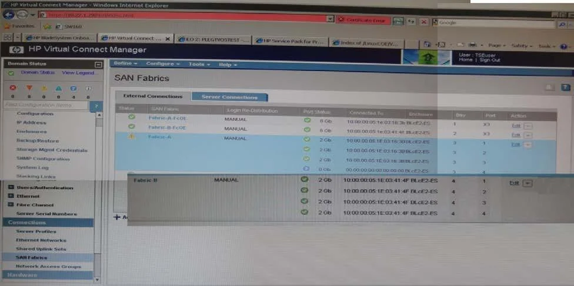
Task: Open the Fabric B action dropdown arrow
Action: (528, 183)
